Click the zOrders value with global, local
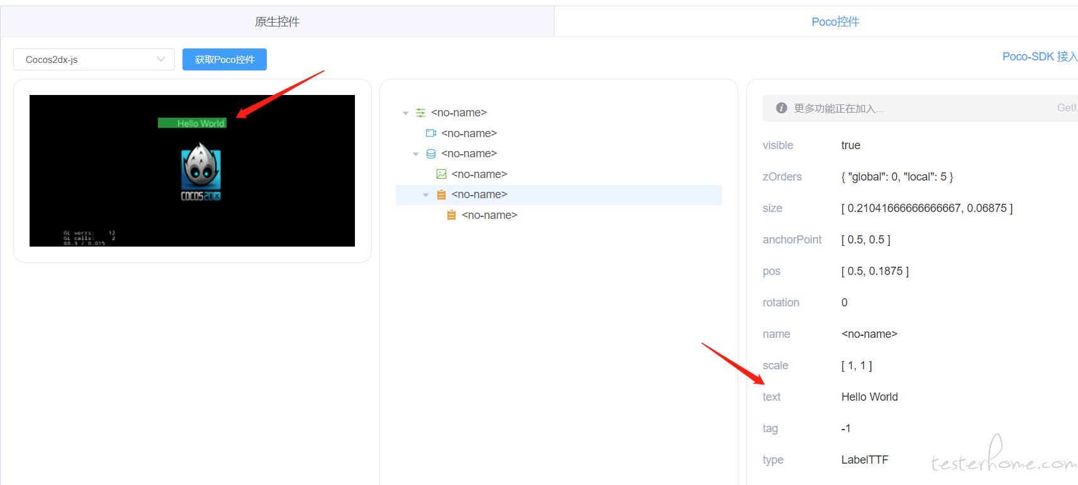 [897, 177]
